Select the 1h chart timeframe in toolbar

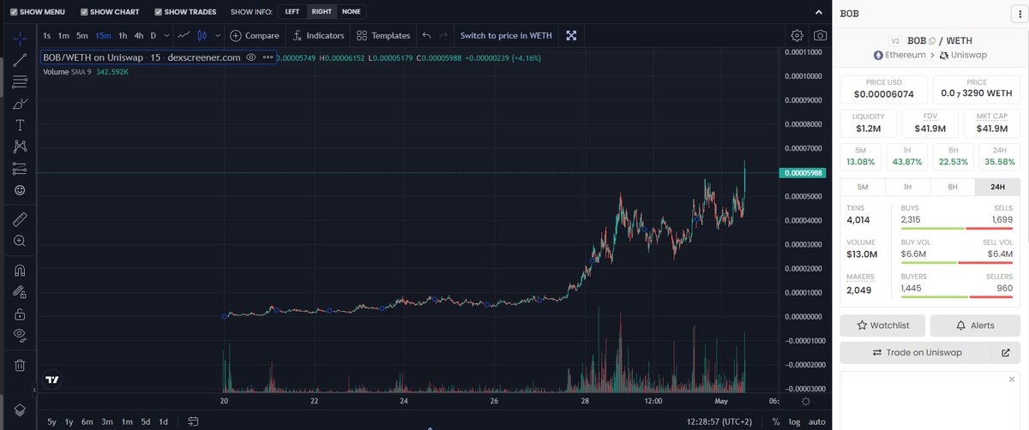pyautogui.click(x=123, y=36)
